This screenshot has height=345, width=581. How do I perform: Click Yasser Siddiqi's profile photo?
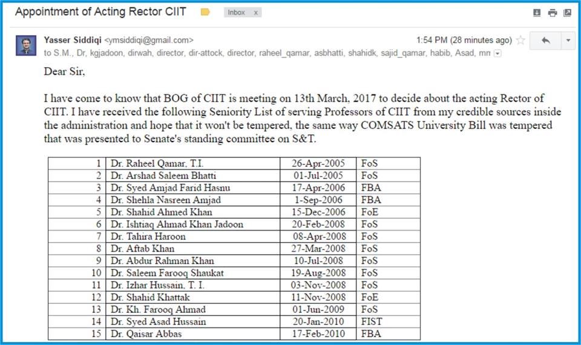click(x=26, y=45)
